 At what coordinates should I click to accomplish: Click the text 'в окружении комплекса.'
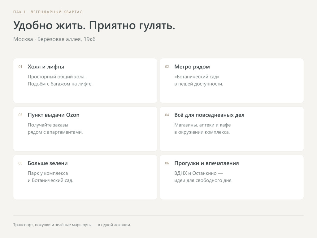202,132
